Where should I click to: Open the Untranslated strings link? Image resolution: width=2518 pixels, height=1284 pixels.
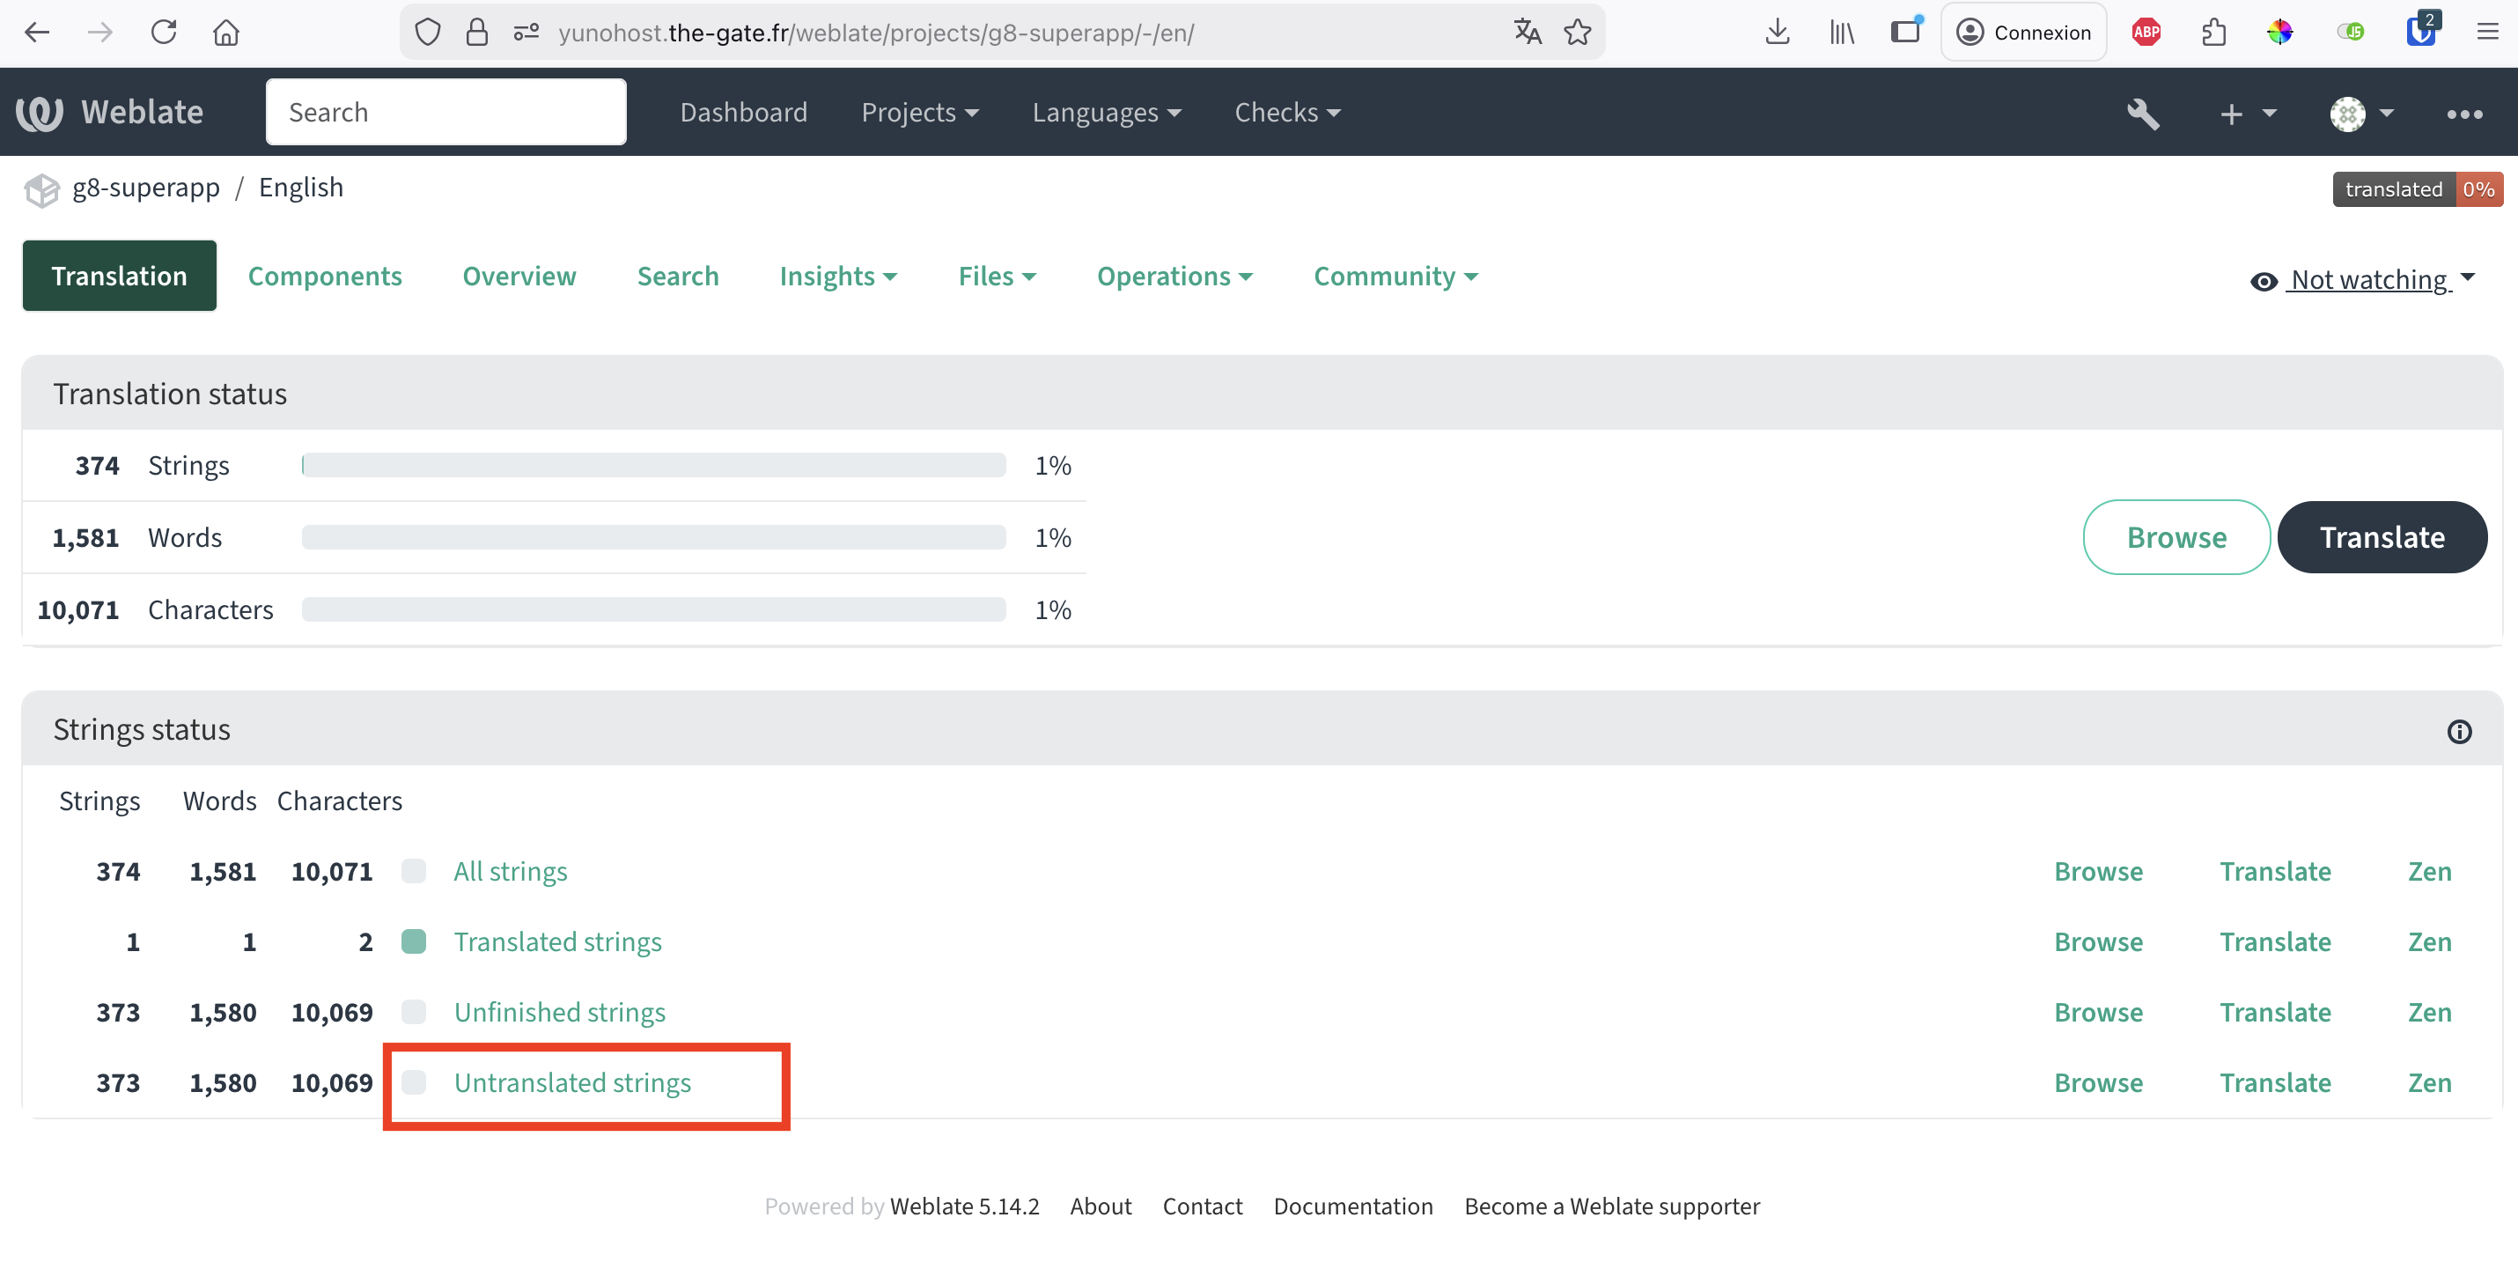pos(571,1082)
